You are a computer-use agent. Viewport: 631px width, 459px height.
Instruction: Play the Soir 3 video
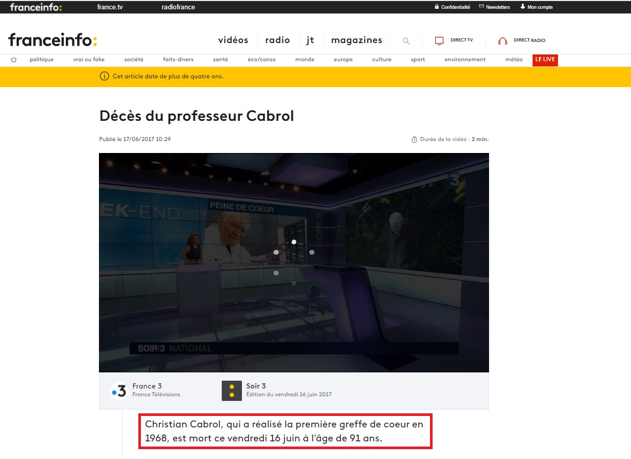click(x=294, y=262)
